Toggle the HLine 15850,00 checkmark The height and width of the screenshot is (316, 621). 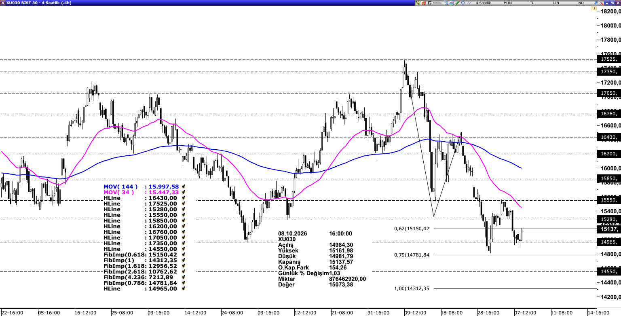[x=184, y=221]
